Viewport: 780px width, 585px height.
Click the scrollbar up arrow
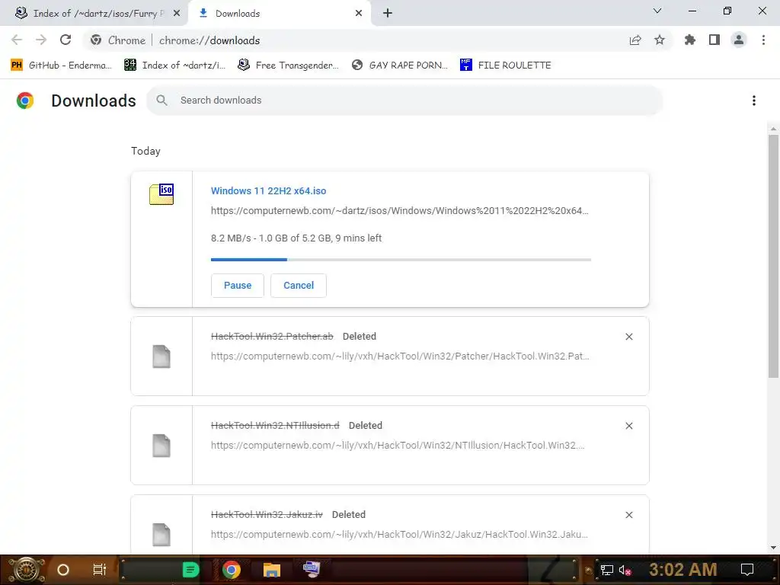(x=773, y=129)
